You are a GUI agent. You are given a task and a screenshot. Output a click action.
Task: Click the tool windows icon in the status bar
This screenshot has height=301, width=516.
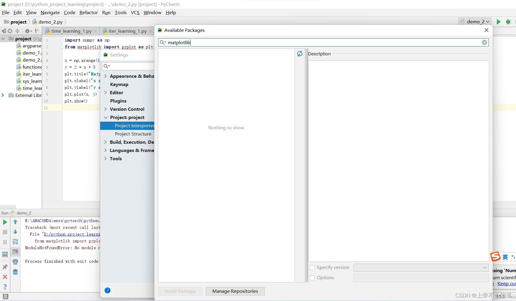pos(5,297)
